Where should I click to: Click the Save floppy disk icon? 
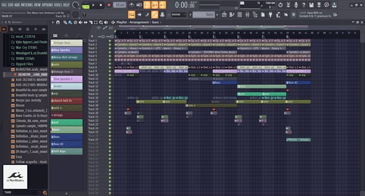coord(311,5)
